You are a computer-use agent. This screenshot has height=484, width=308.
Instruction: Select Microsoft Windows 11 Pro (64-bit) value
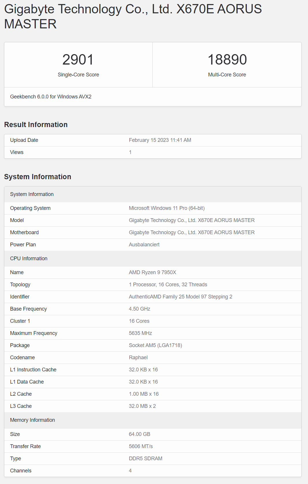(x=167, y=208)
